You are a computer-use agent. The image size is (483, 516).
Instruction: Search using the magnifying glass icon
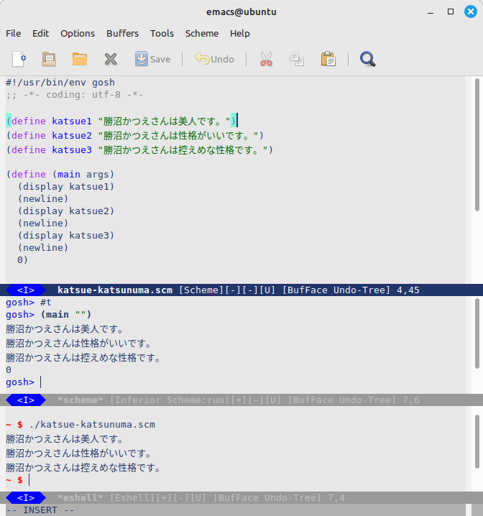click(x=367, y=59)
